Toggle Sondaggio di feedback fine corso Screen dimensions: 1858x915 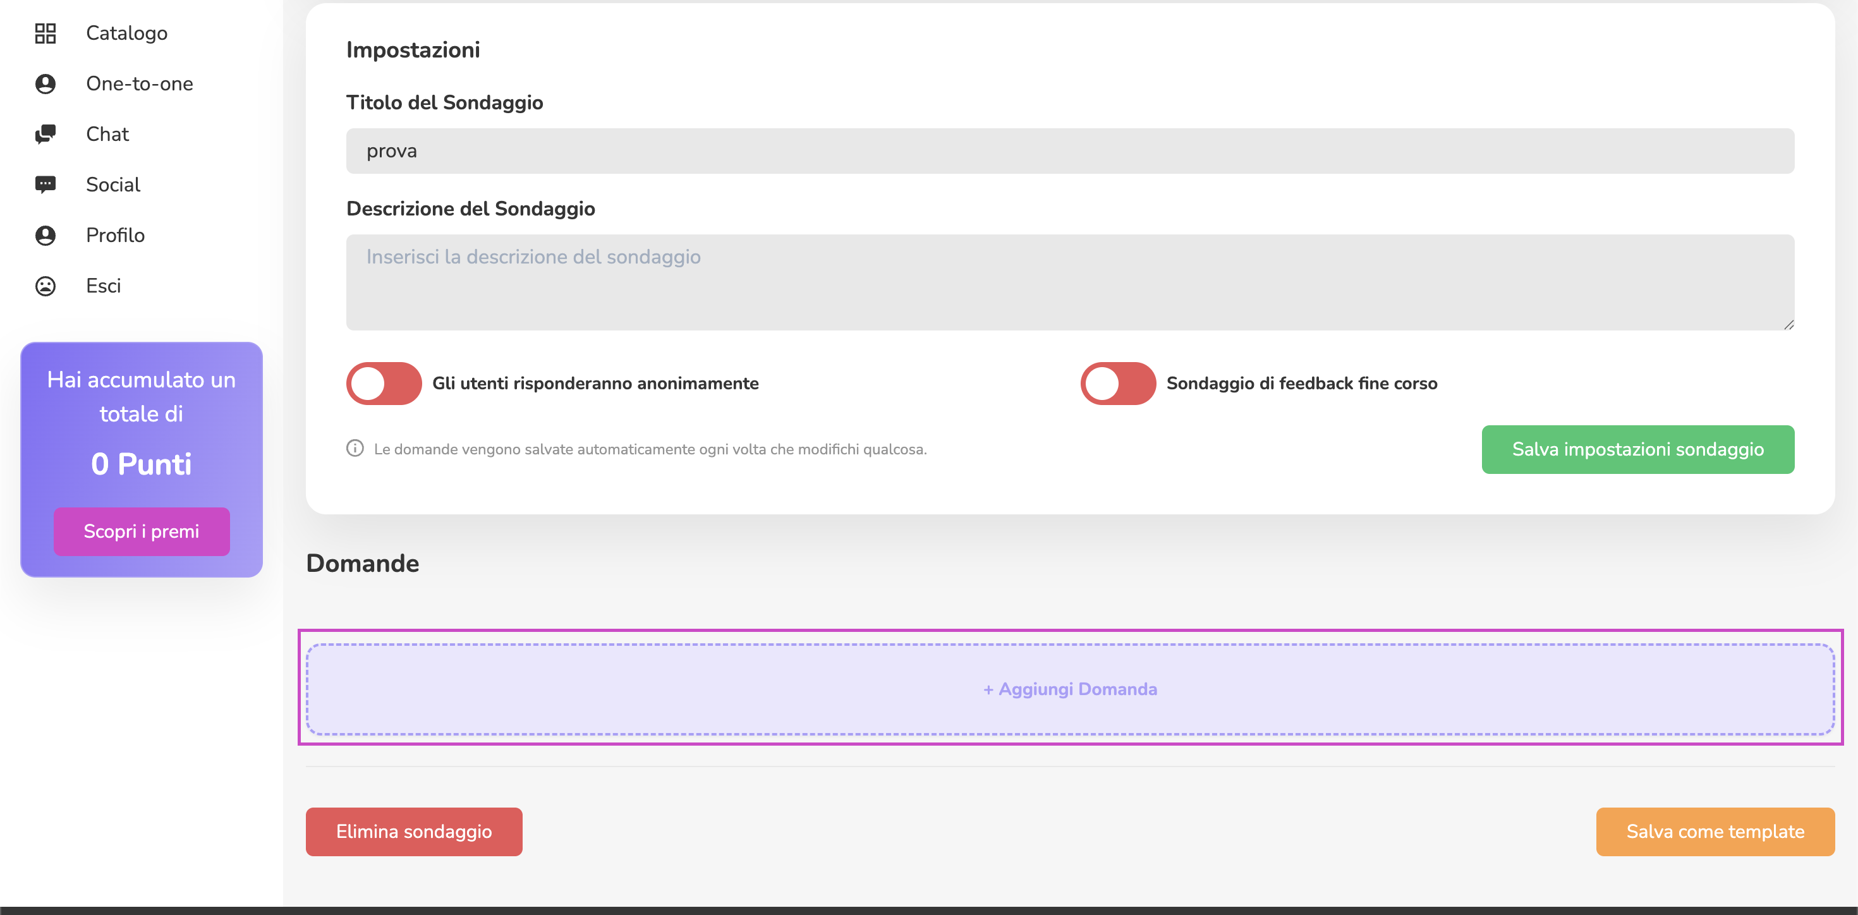(x=1118, y=384)
